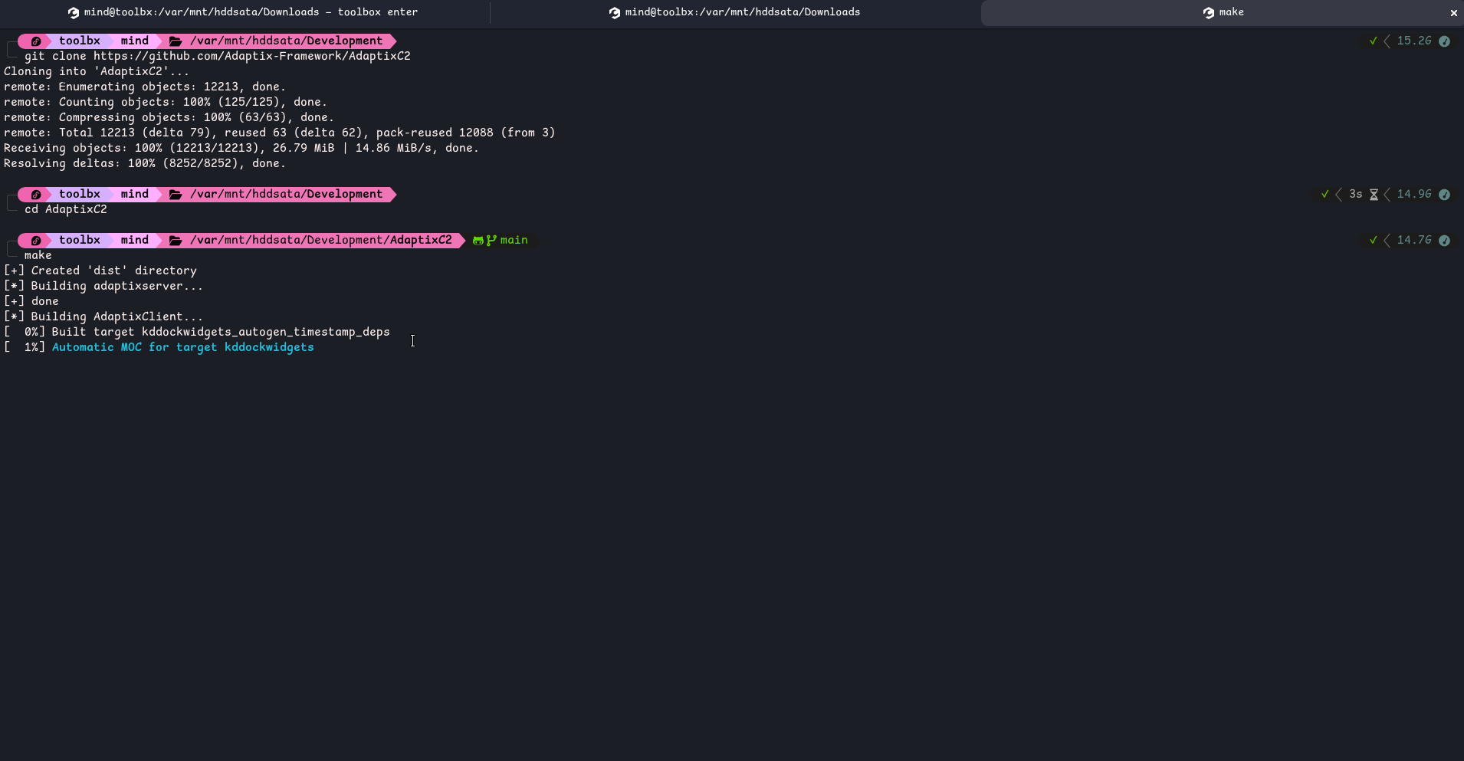The height and width of the screenshot is (761, 1464).
Task: Click the git branch icon beside main
Action: 491,241
